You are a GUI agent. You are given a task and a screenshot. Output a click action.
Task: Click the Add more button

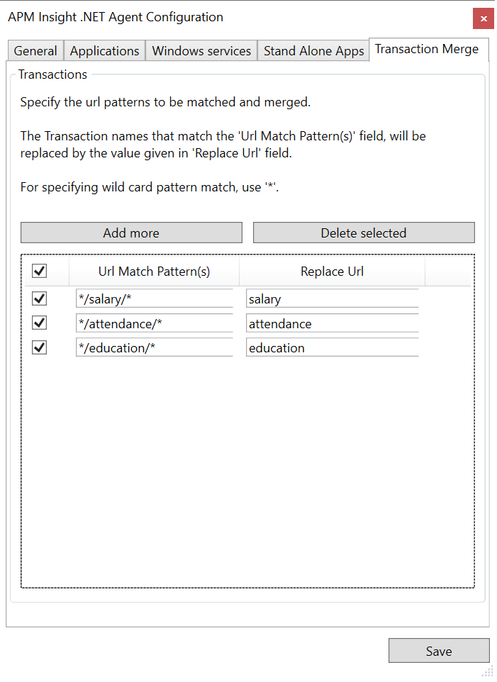point(130,233)
